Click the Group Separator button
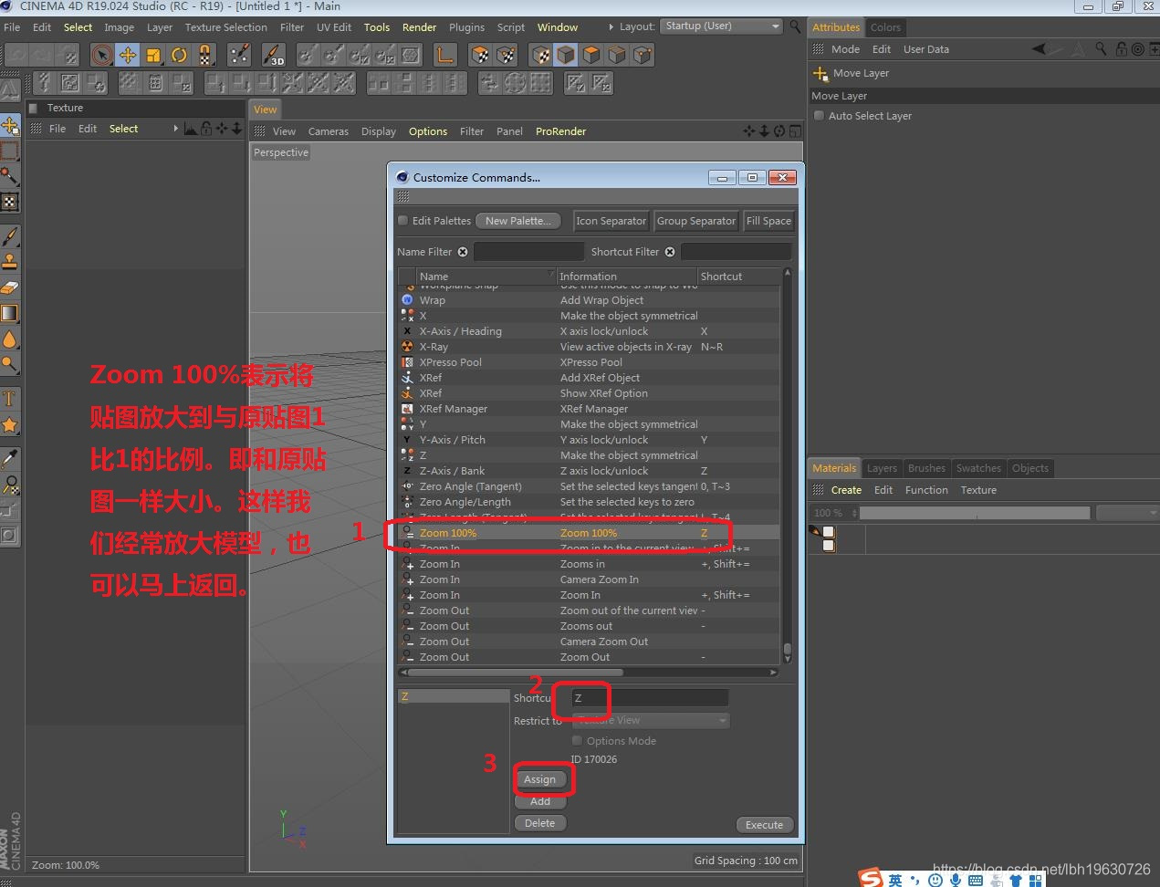1160x887 pixels. point(696,221)
